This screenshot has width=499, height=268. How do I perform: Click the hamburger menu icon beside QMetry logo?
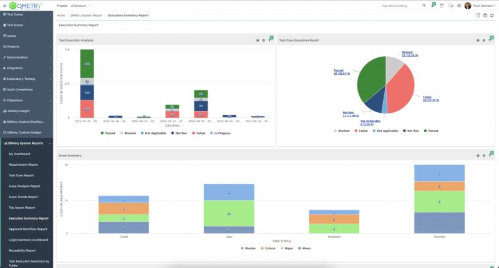pyautogui.click(x=4, y=6)
